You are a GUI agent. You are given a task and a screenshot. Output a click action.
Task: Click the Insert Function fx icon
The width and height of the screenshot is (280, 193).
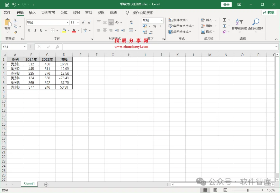(57, 47)
